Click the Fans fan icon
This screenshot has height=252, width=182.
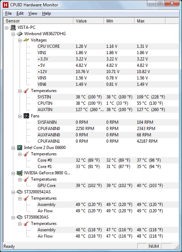[x=26, y=116]
